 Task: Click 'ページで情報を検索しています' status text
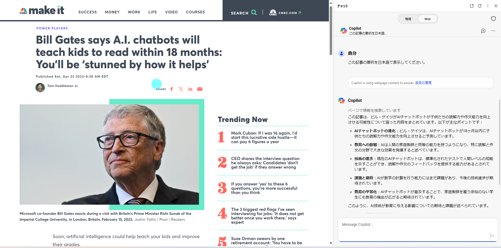click(374, 110)
